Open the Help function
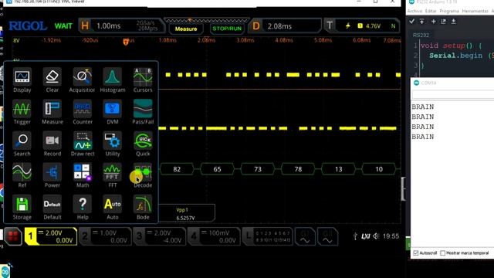The width and height of the screenshot is (494, 278). click(x=83, y=204)
